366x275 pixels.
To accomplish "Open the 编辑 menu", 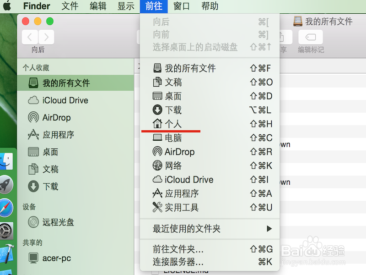I will coord(98,6).
